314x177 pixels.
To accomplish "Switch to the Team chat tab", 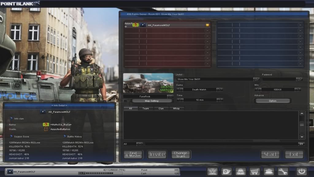I will coord(146,108).
